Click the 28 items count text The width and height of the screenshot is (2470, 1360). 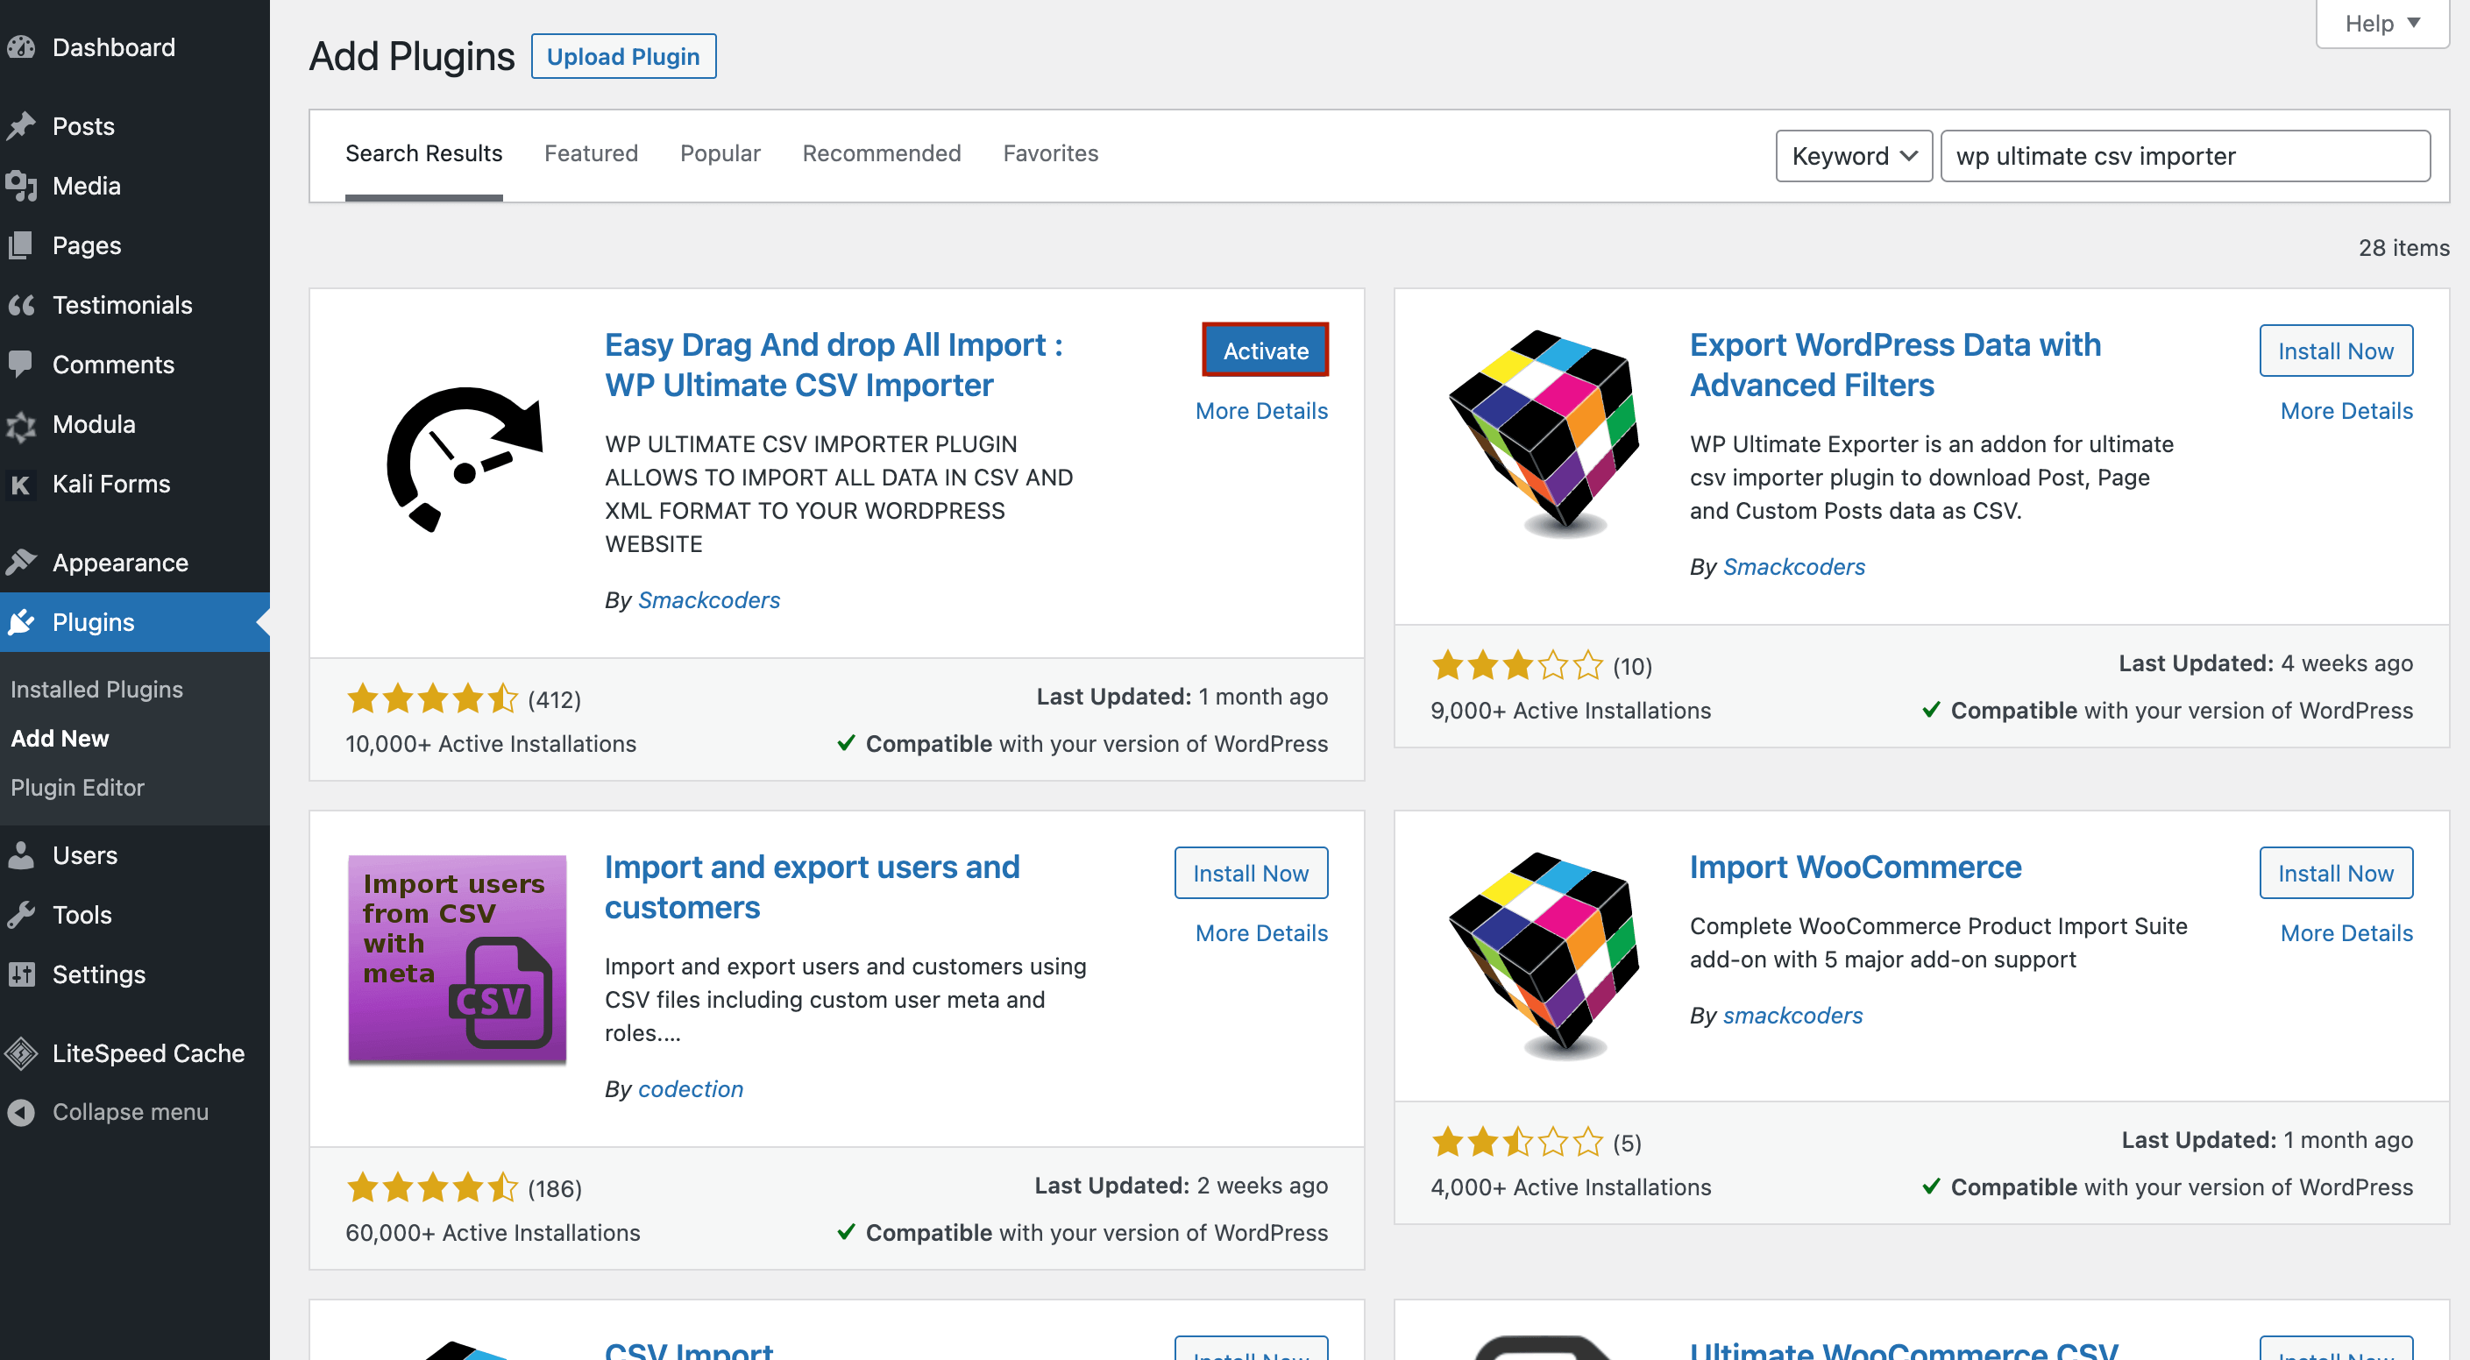tap(2403, 248)
